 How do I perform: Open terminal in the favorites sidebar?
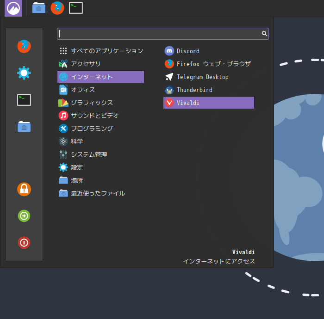click(x=24, y=100)
